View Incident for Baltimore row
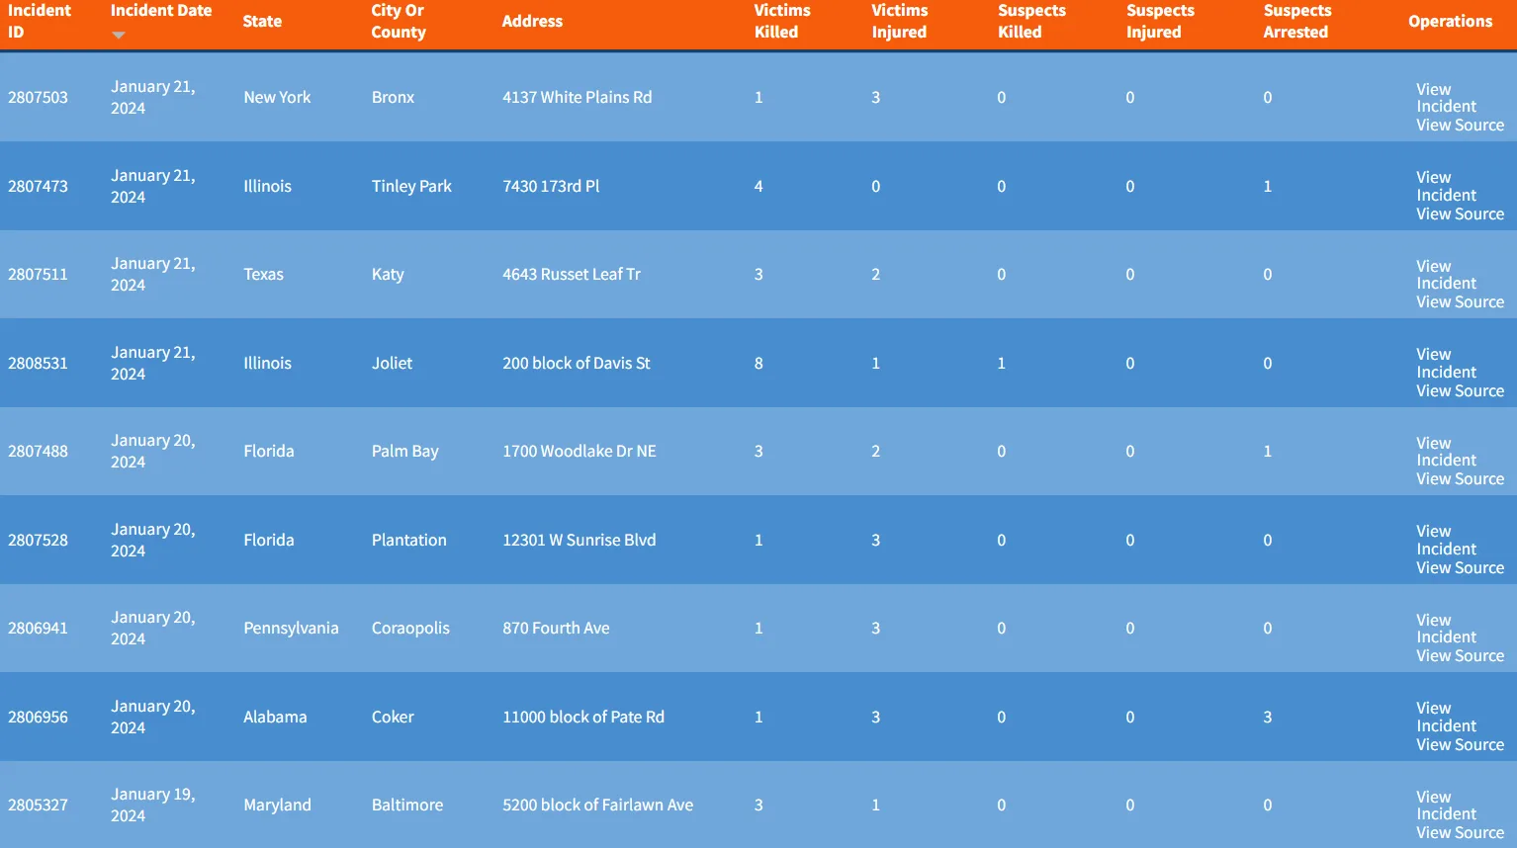This screenshot has height=848, width=1517. point(1446,806)
